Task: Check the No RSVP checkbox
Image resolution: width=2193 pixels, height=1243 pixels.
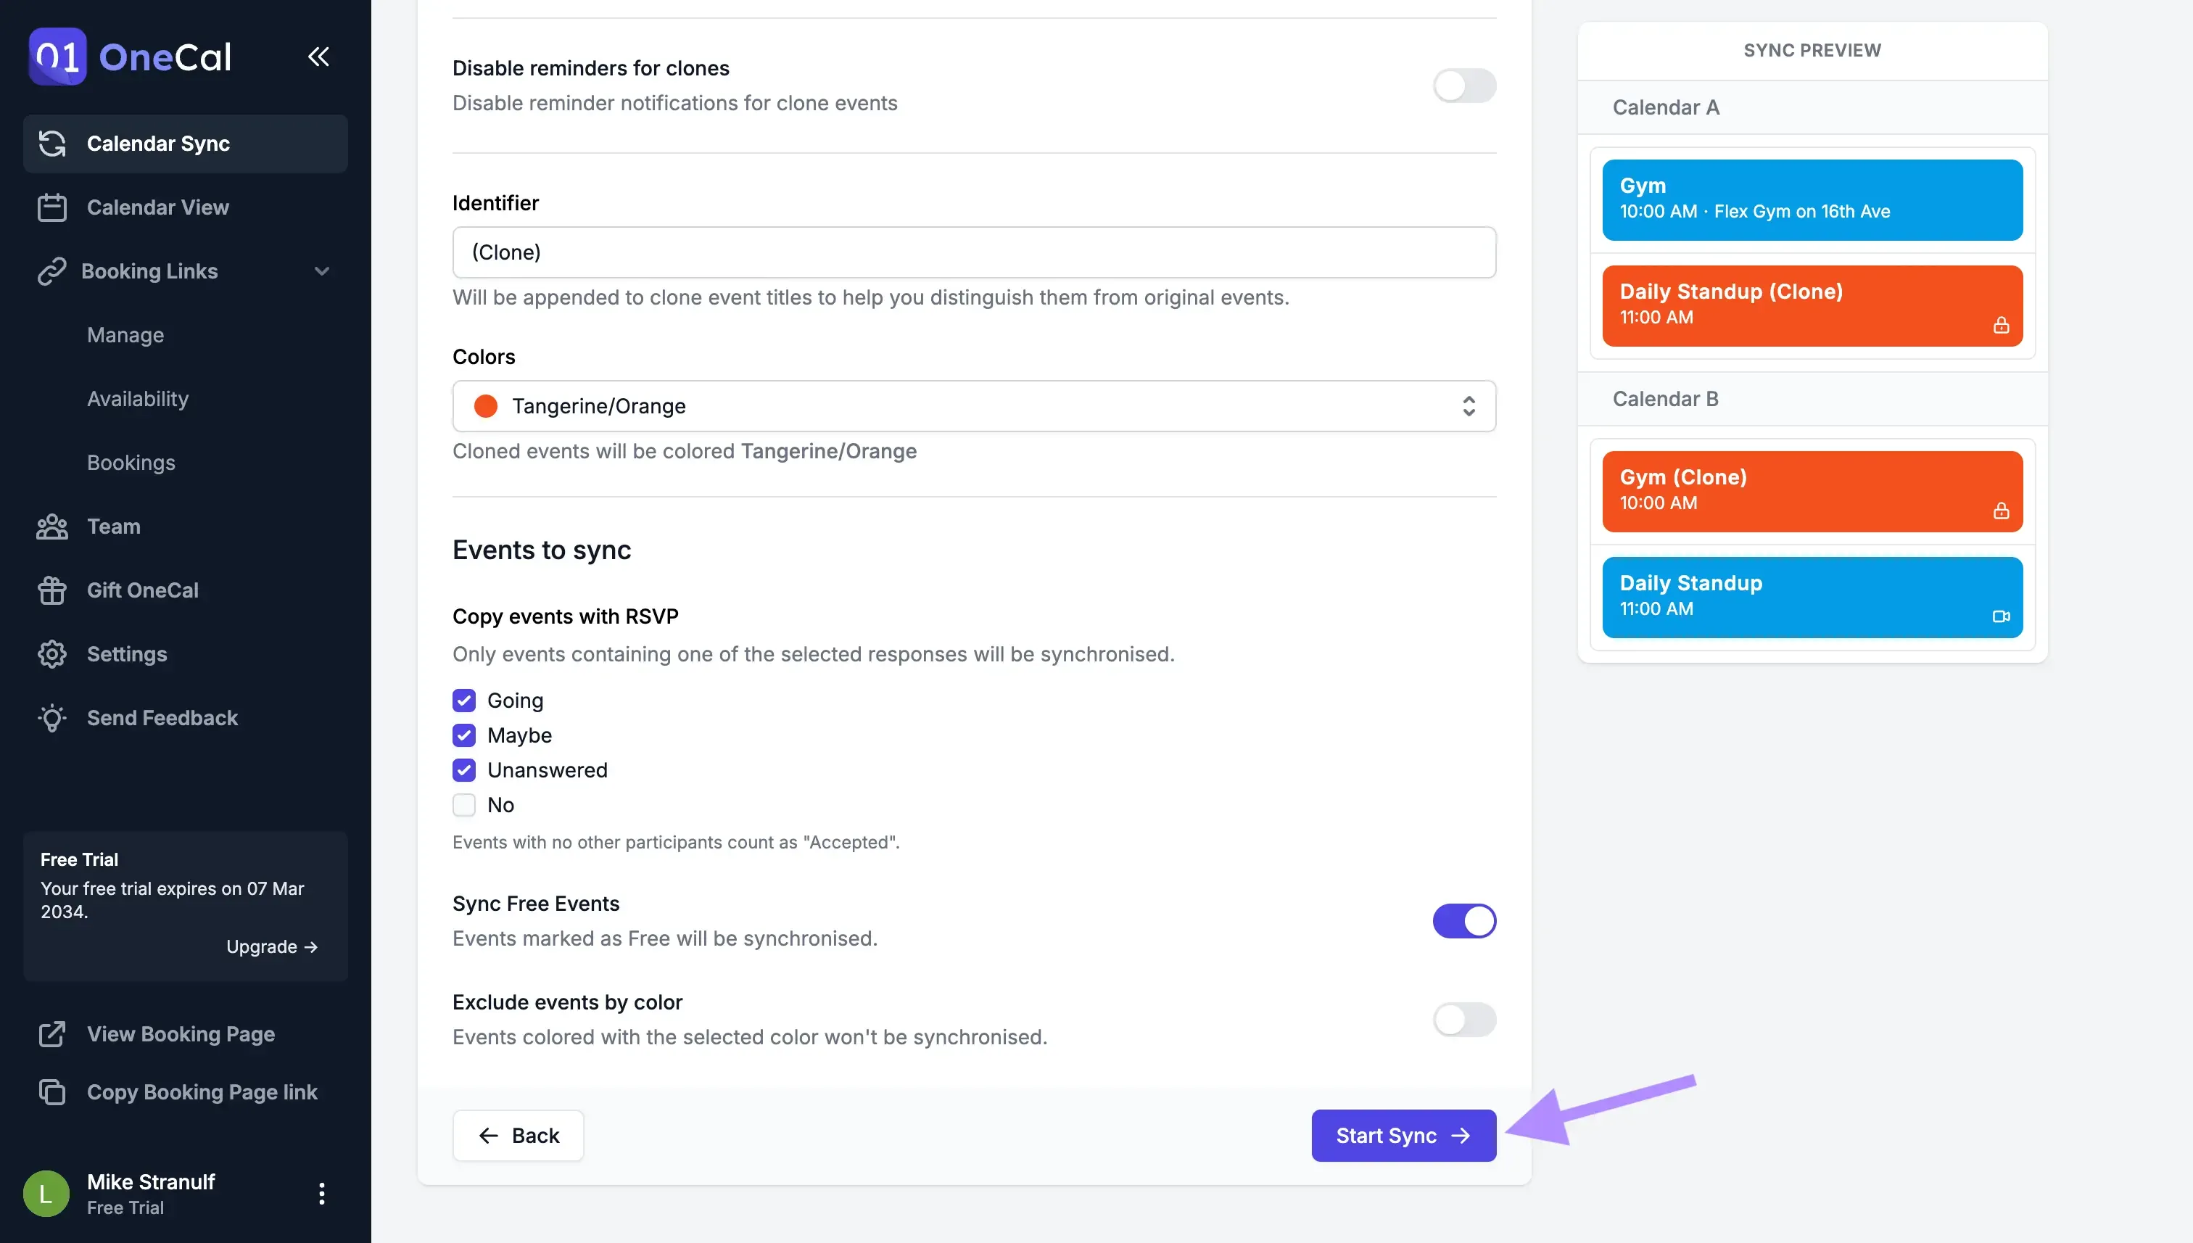Action: pos(463,805)
